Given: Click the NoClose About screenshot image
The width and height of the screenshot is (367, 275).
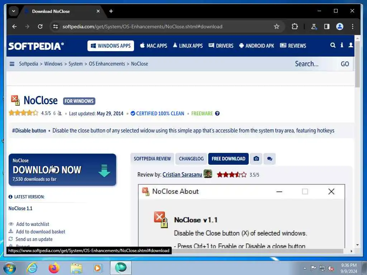Looking at the screenshot, I should point(241,216).
